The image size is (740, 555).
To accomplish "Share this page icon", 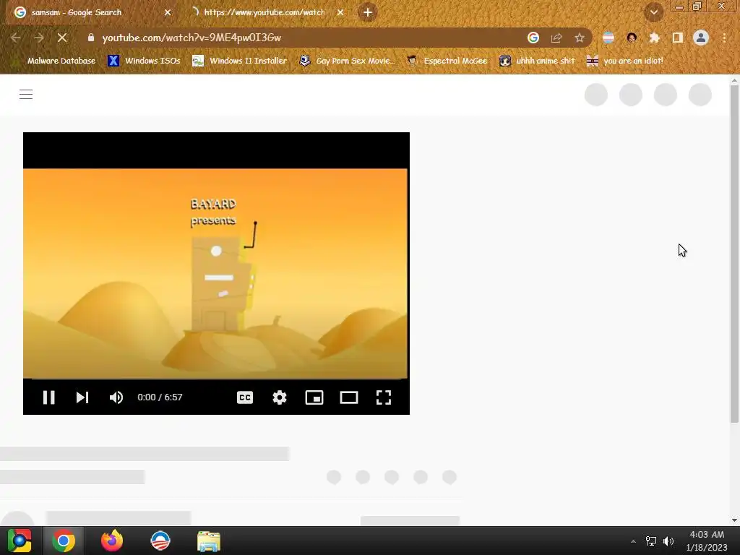I will pos(556,38).
